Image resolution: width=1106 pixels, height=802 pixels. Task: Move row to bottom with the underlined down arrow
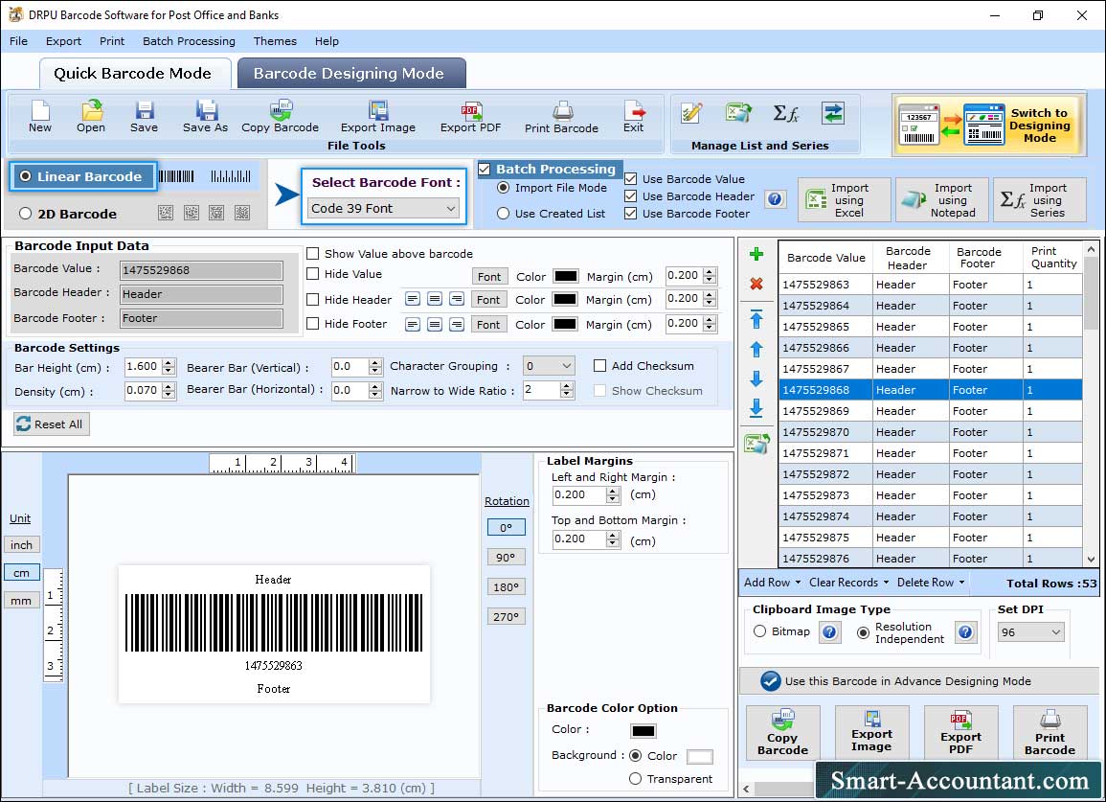[x=756, y=408]
